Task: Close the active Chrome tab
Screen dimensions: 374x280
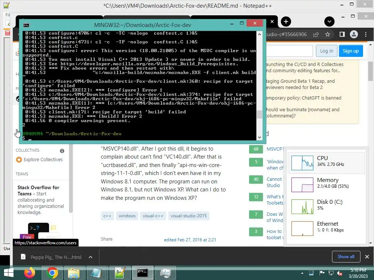Action: coord(272,22)
